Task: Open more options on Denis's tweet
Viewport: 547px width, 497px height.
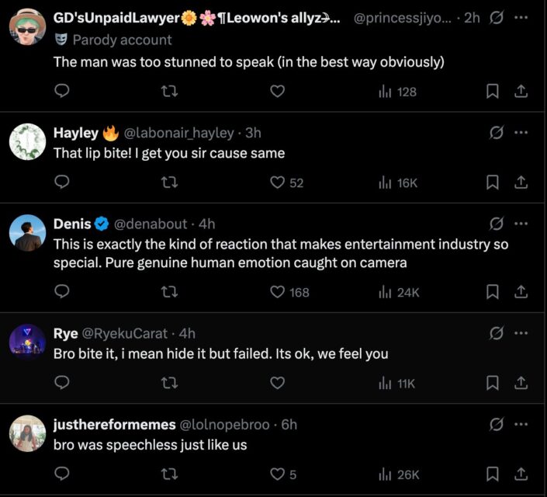Action: [521, 224]
